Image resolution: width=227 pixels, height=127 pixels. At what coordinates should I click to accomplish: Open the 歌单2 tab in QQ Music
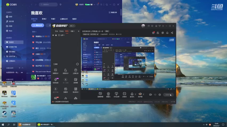point(44,19)
